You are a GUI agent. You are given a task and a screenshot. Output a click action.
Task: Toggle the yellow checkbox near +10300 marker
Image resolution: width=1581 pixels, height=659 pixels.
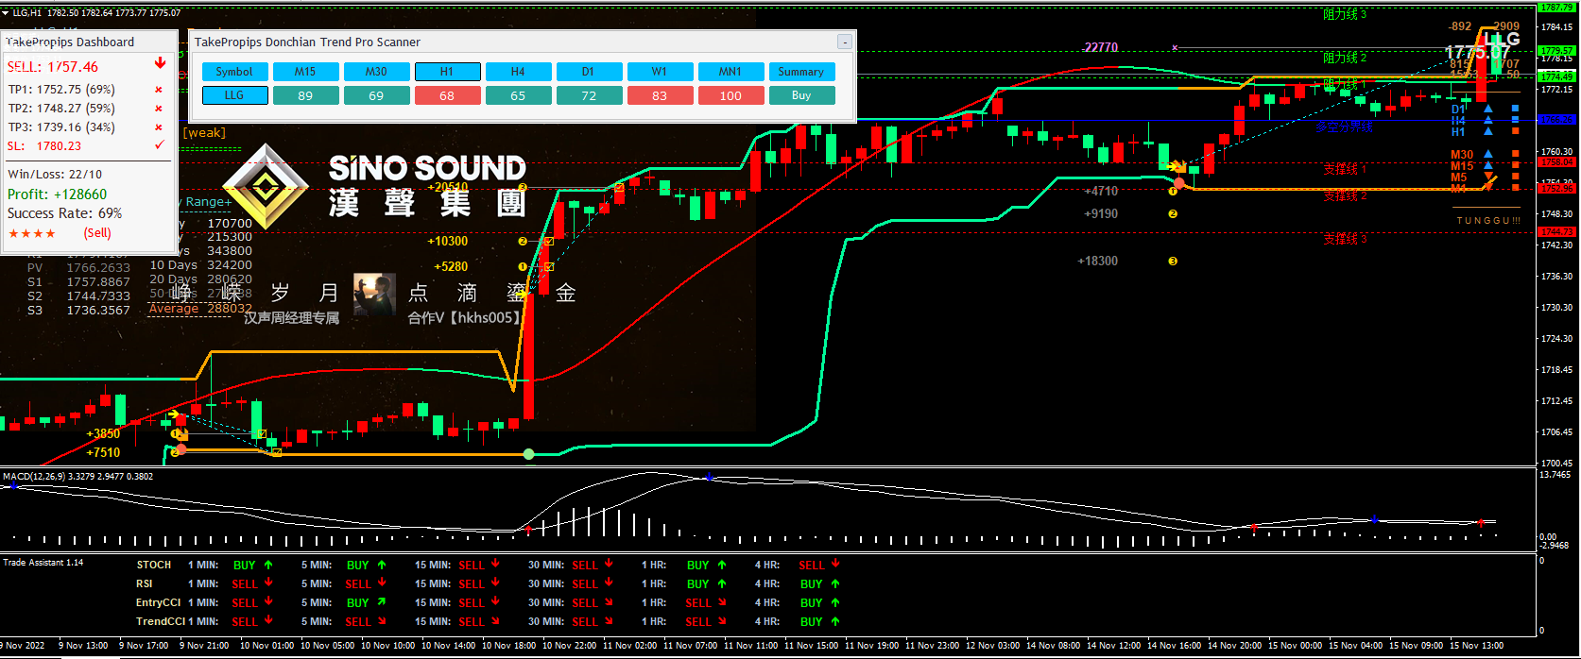point(548,242)
